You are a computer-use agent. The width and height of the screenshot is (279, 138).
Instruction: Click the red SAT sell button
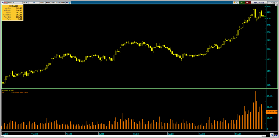point(248,2)
